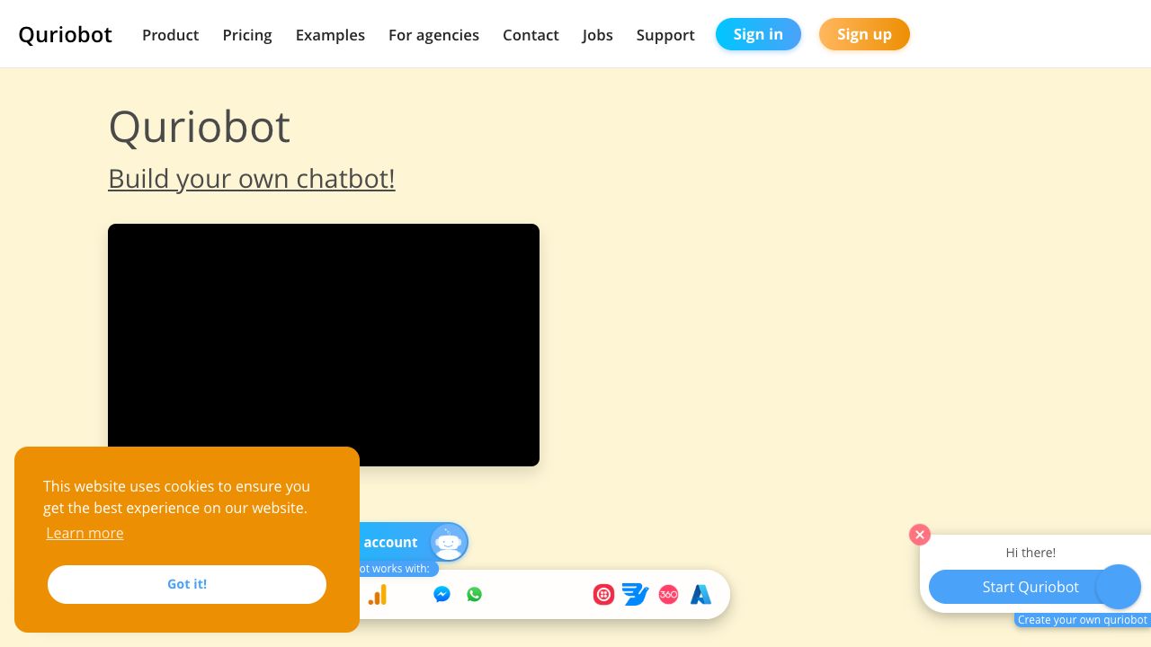The width and height of the screenshot is (1151, 647).
Task: Close the Hi there chat popup
Action: coord(919,535)
